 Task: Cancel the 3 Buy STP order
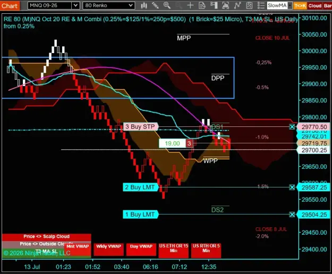coord(292,127)
